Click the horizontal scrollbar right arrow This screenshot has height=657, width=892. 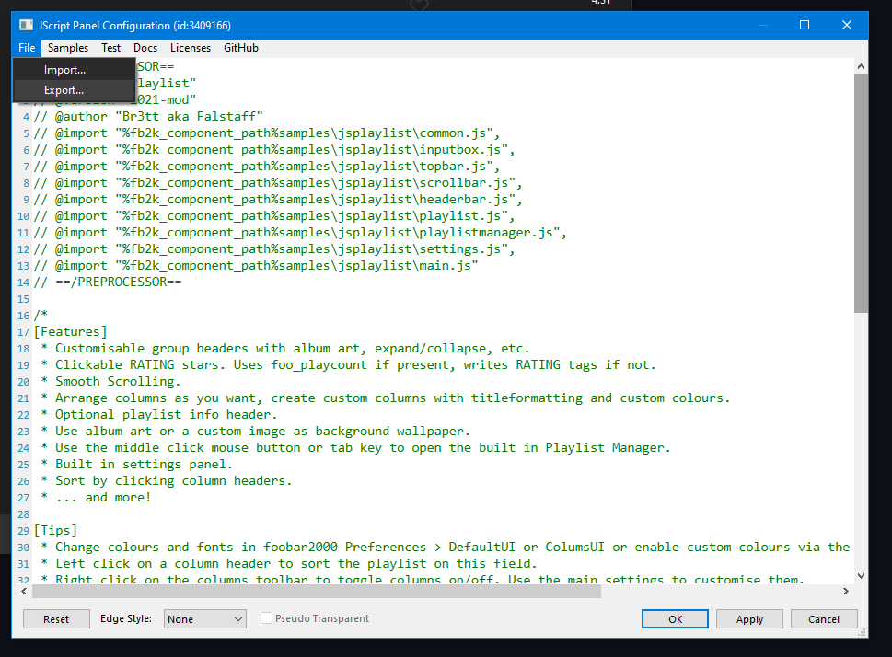pyautogui.click(x=845, y=592)
